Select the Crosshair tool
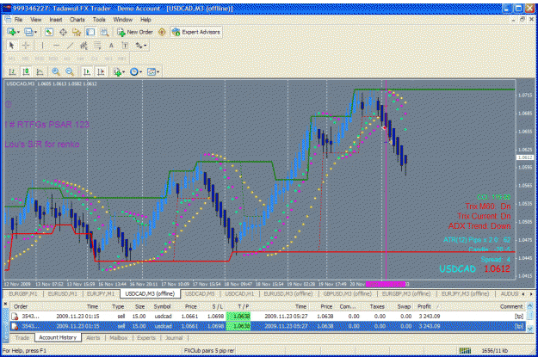 click(25, 46)
